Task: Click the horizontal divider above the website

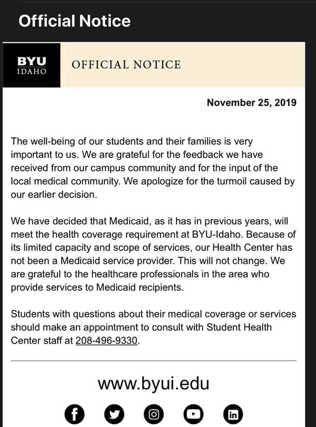Action: click(x=154, y=361)
